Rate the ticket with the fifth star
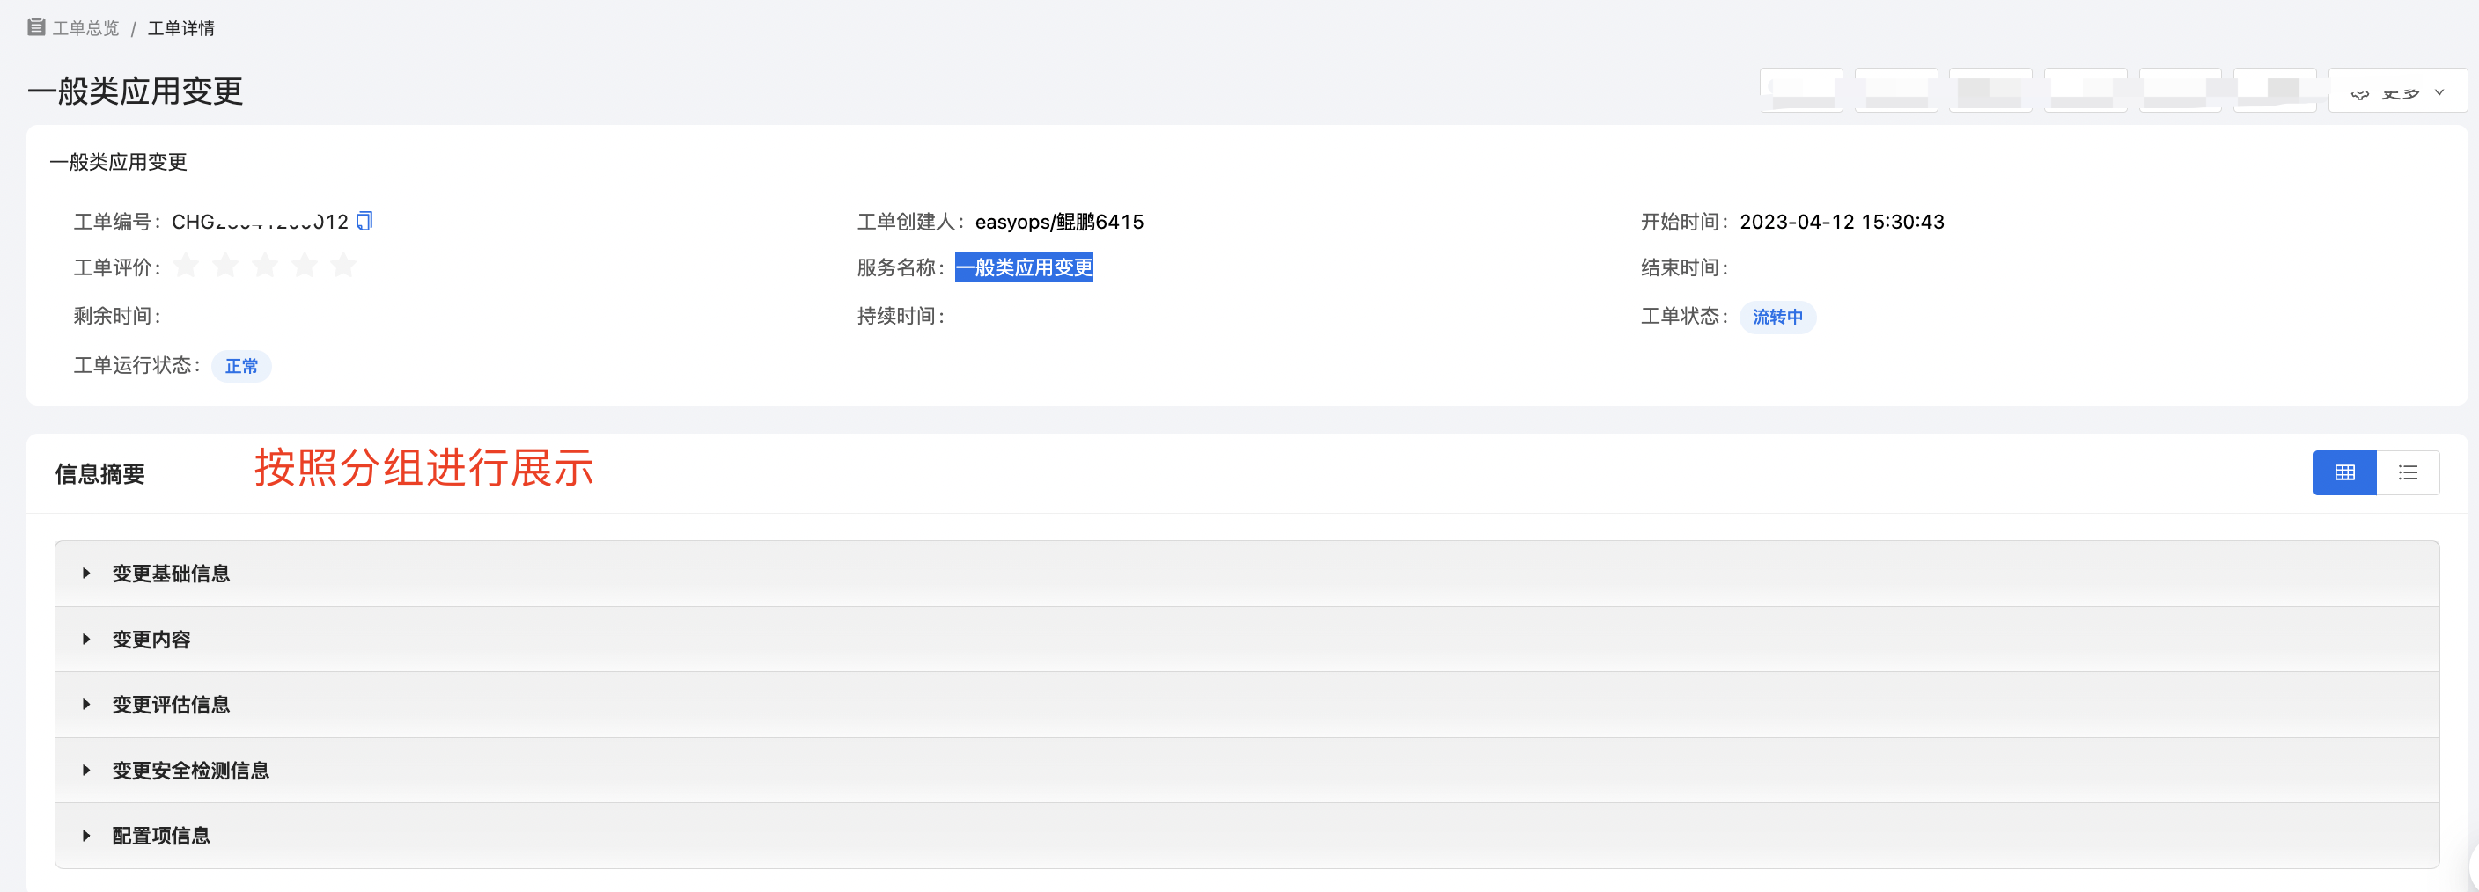 tap(343, 266)
